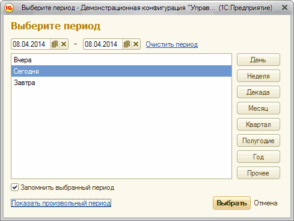Select 'Сегодня' in the period list
This screenshot has height=221, width=294.
point(121,71)
